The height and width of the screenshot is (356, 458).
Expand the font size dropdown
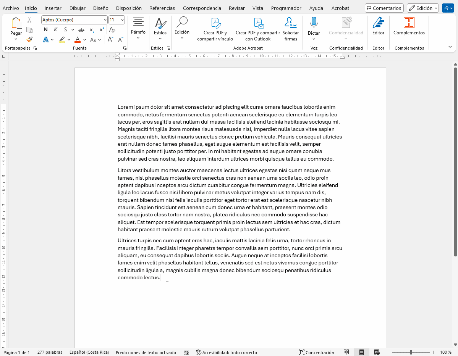pos(122,20)
